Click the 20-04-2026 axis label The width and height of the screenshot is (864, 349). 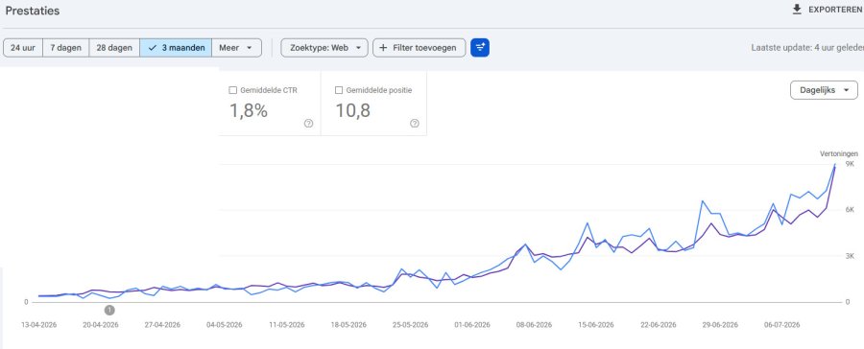click(x=100, y=325)
